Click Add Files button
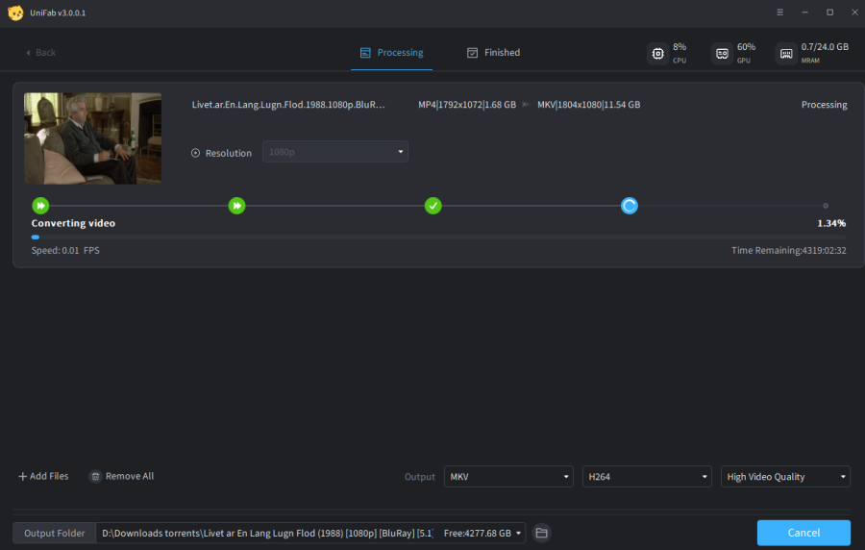Viewport: 865px width, 550px height. [x=43, y=476]
